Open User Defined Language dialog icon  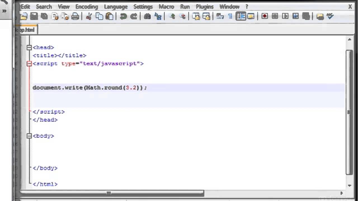coord(251,16)
